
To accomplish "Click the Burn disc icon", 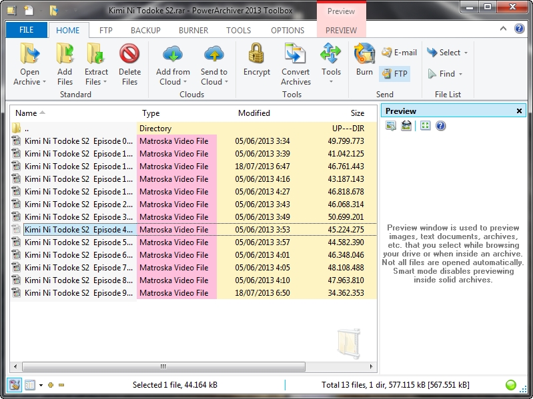I will coord(364,53).
